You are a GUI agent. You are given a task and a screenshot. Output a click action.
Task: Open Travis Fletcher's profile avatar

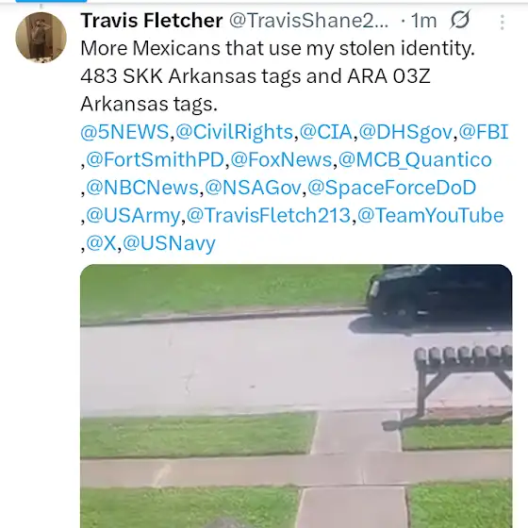pos(41,38)
